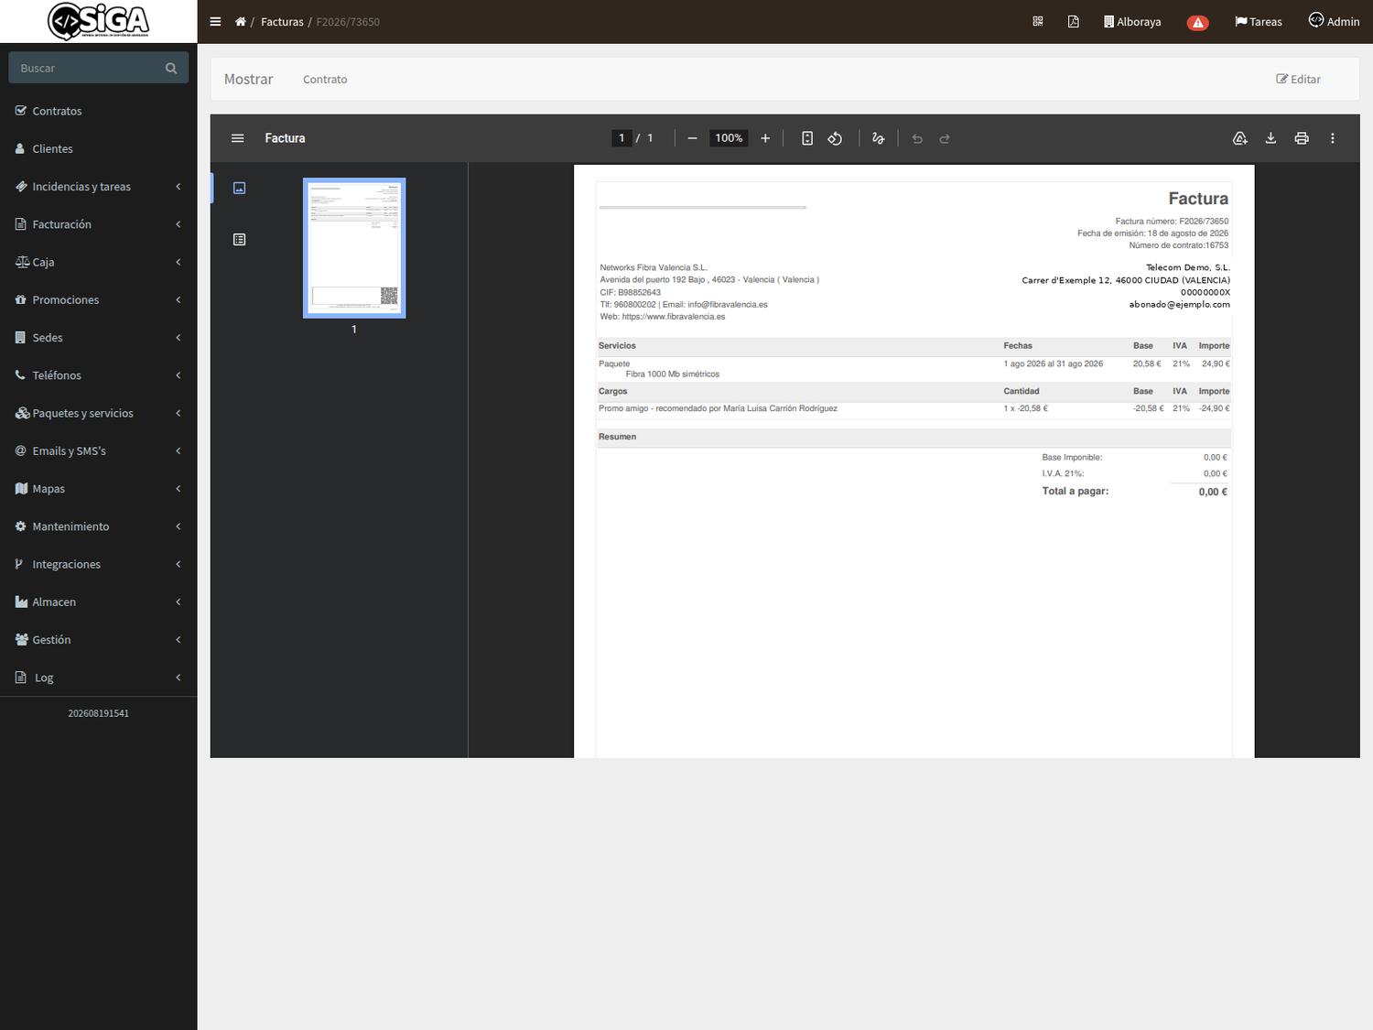Activate the PDF draw annotation tool
The height and width of the screenshot is (1030, 1373).
[x=879, y=138]
